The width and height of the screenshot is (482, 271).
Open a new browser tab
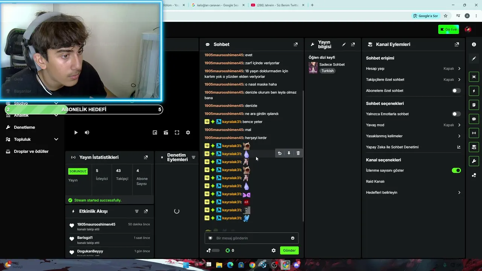[312, 5]
